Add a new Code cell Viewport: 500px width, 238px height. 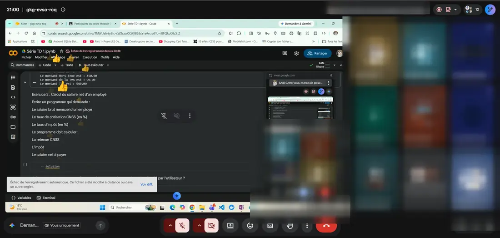(x=45, y=65)
